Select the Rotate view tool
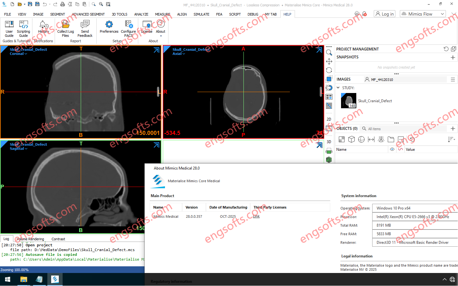 tap(329, 70)
